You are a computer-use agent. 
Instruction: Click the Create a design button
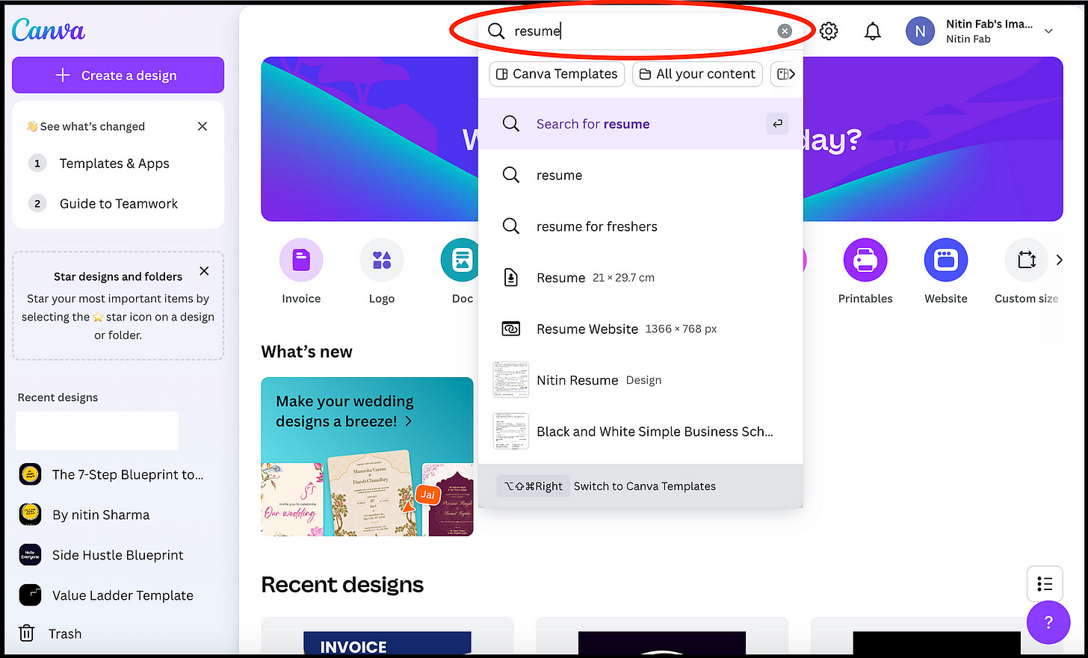pyautogui.click(x=118, y=75)
